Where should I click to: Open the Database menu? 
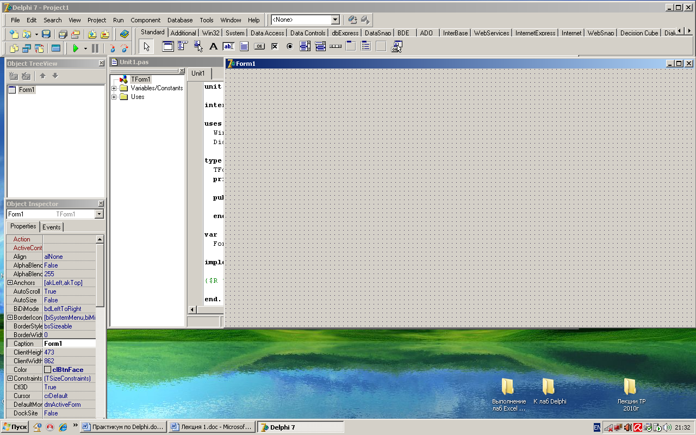180,20
